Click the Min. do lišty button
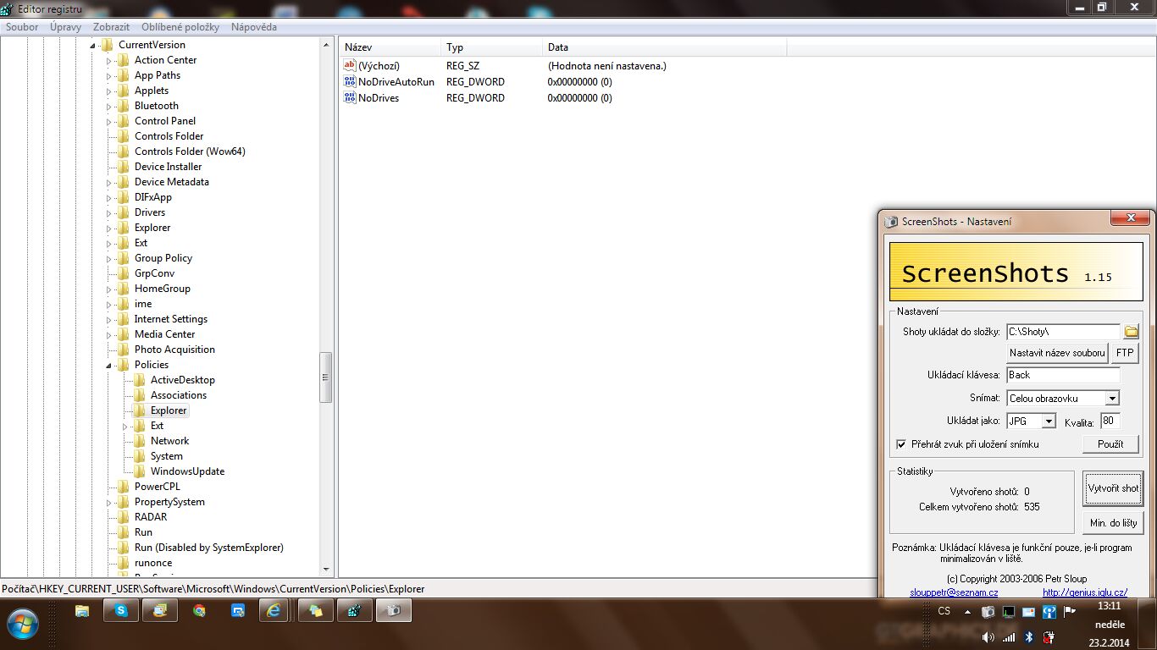Image resolution: width=1157 pixels, height=650 pixels. coord(1113,523)
